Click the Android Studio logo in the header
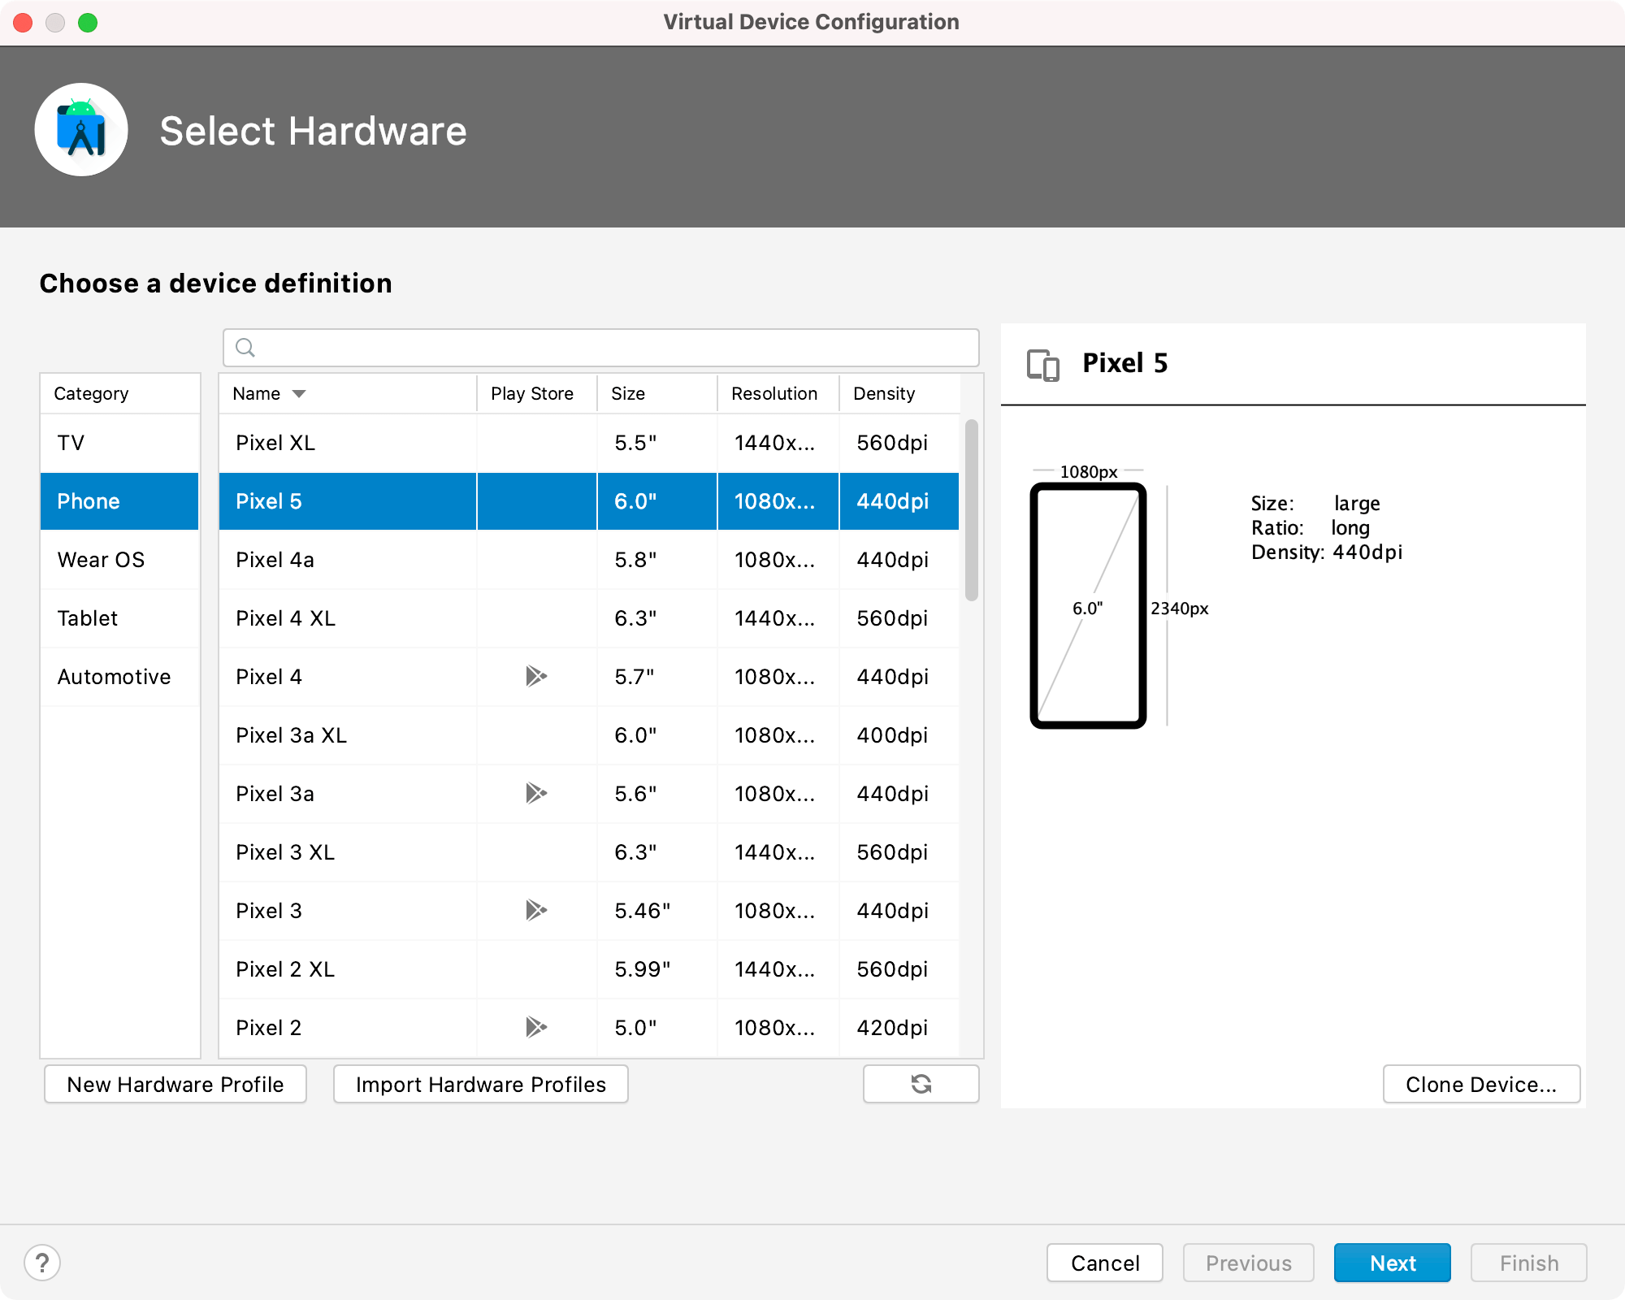Screen dimensions: 1625x1300 click(81, 128)
